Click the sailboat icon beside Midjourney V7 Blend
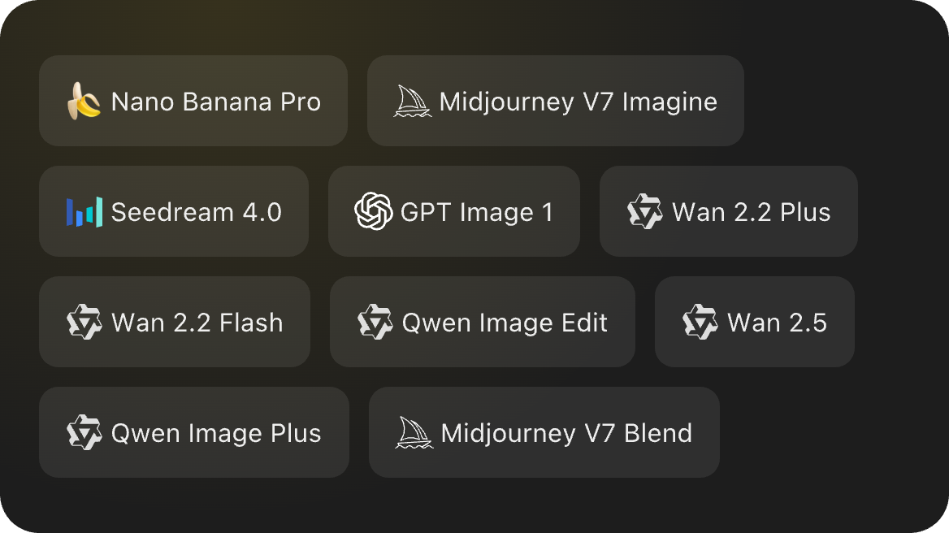Viewport: 949px width, 533px height. 411,432
